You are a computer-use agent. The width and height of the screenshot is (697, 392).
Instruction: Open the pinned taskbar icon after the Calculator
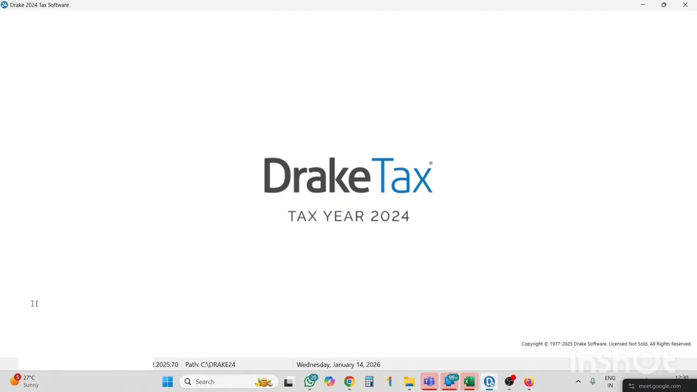pos(389,382)
